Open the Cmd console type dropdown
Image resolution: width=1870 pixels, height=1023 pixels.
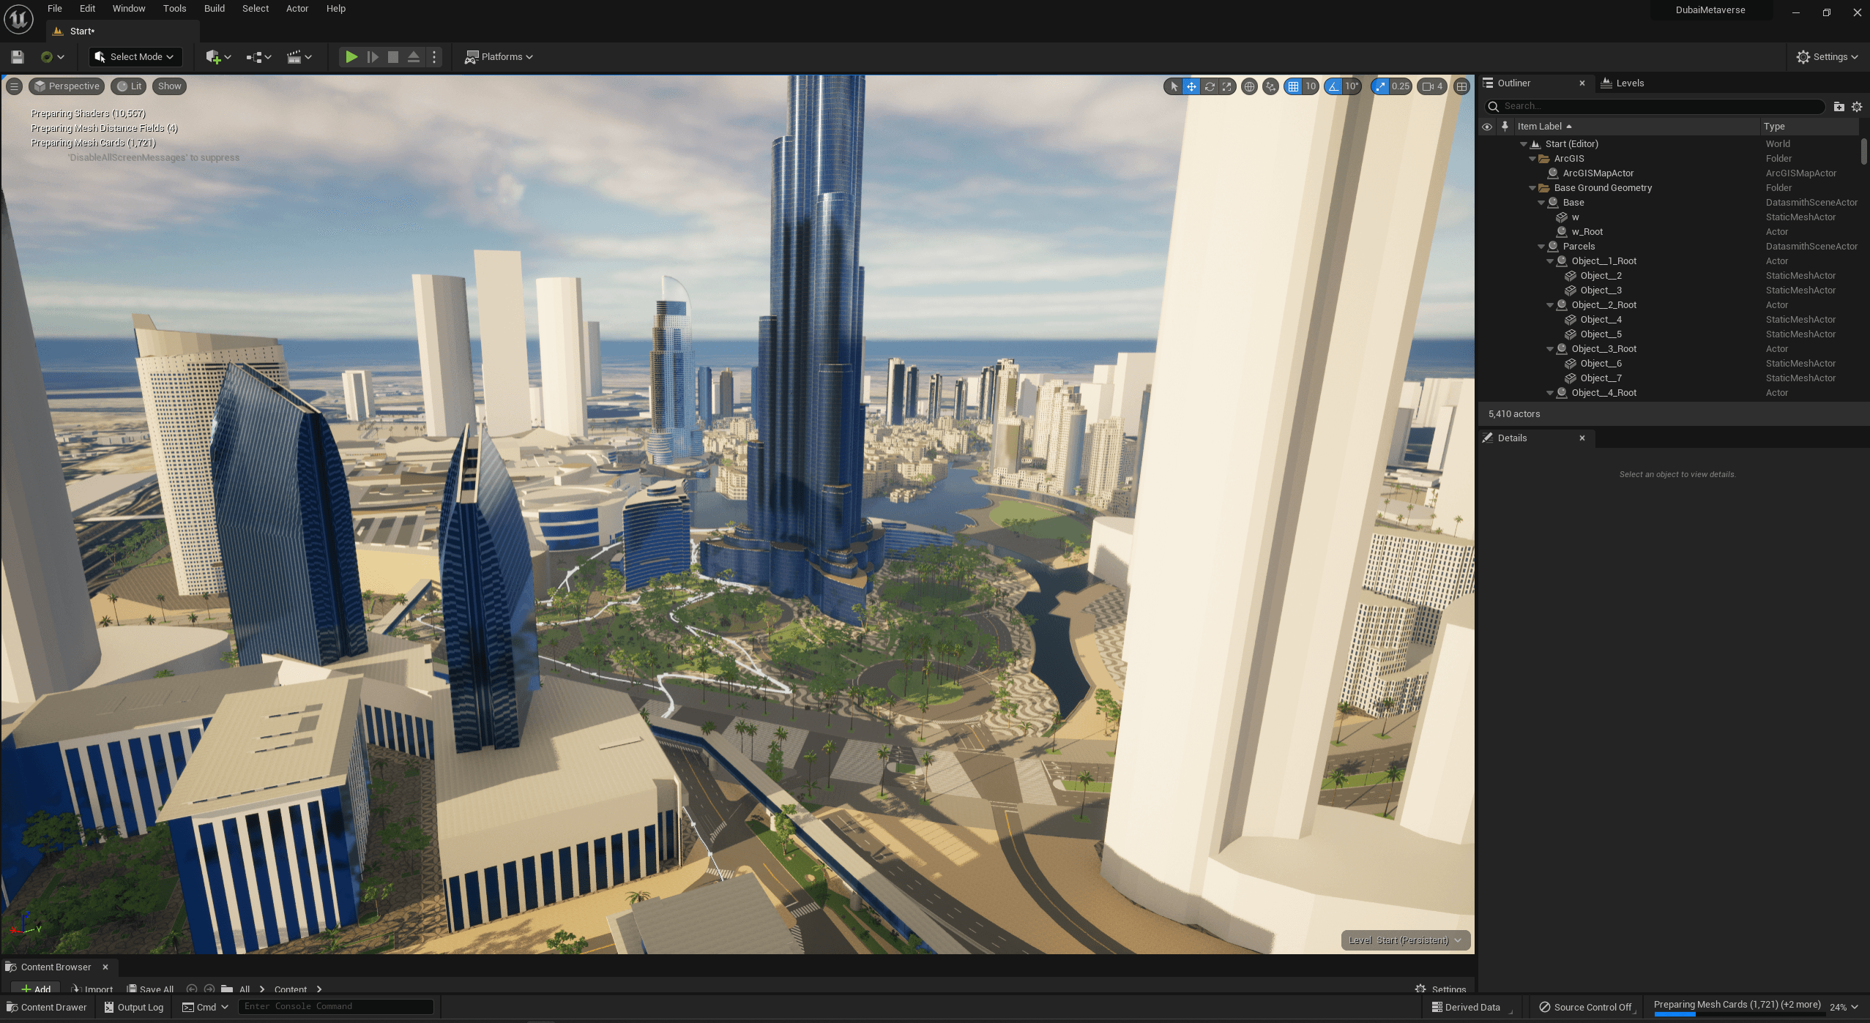tap(205, 1008)
